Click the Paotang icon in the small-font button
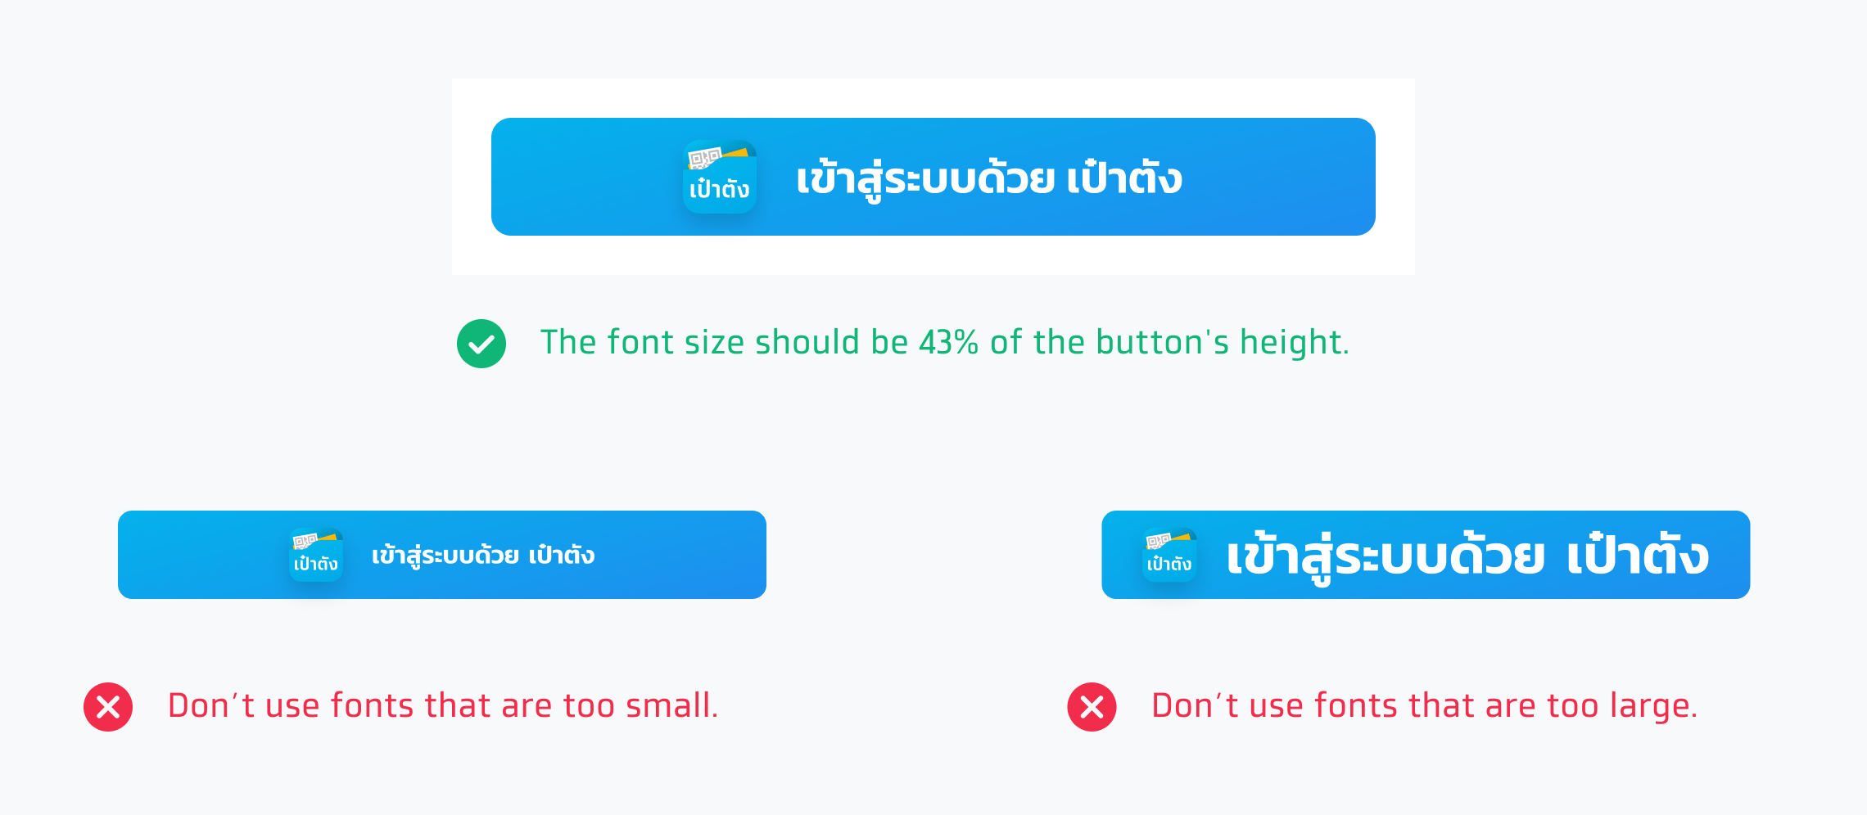1867x815 pixels. (316, 556)
